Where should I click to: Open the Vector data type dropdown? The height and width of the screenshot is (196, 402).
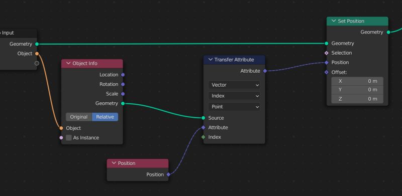pyautogui.click(x=234, y=85)
